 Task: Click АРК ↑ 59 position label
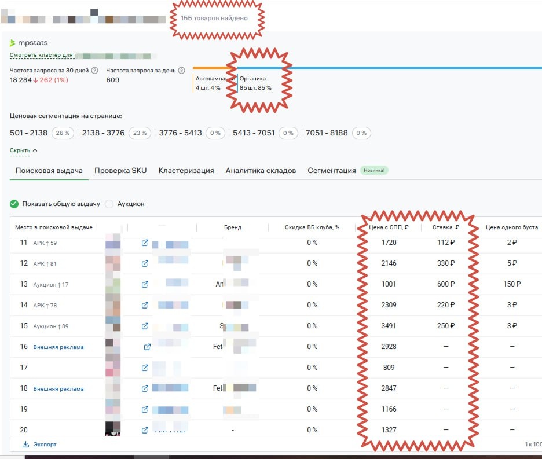tap(45, 243)
